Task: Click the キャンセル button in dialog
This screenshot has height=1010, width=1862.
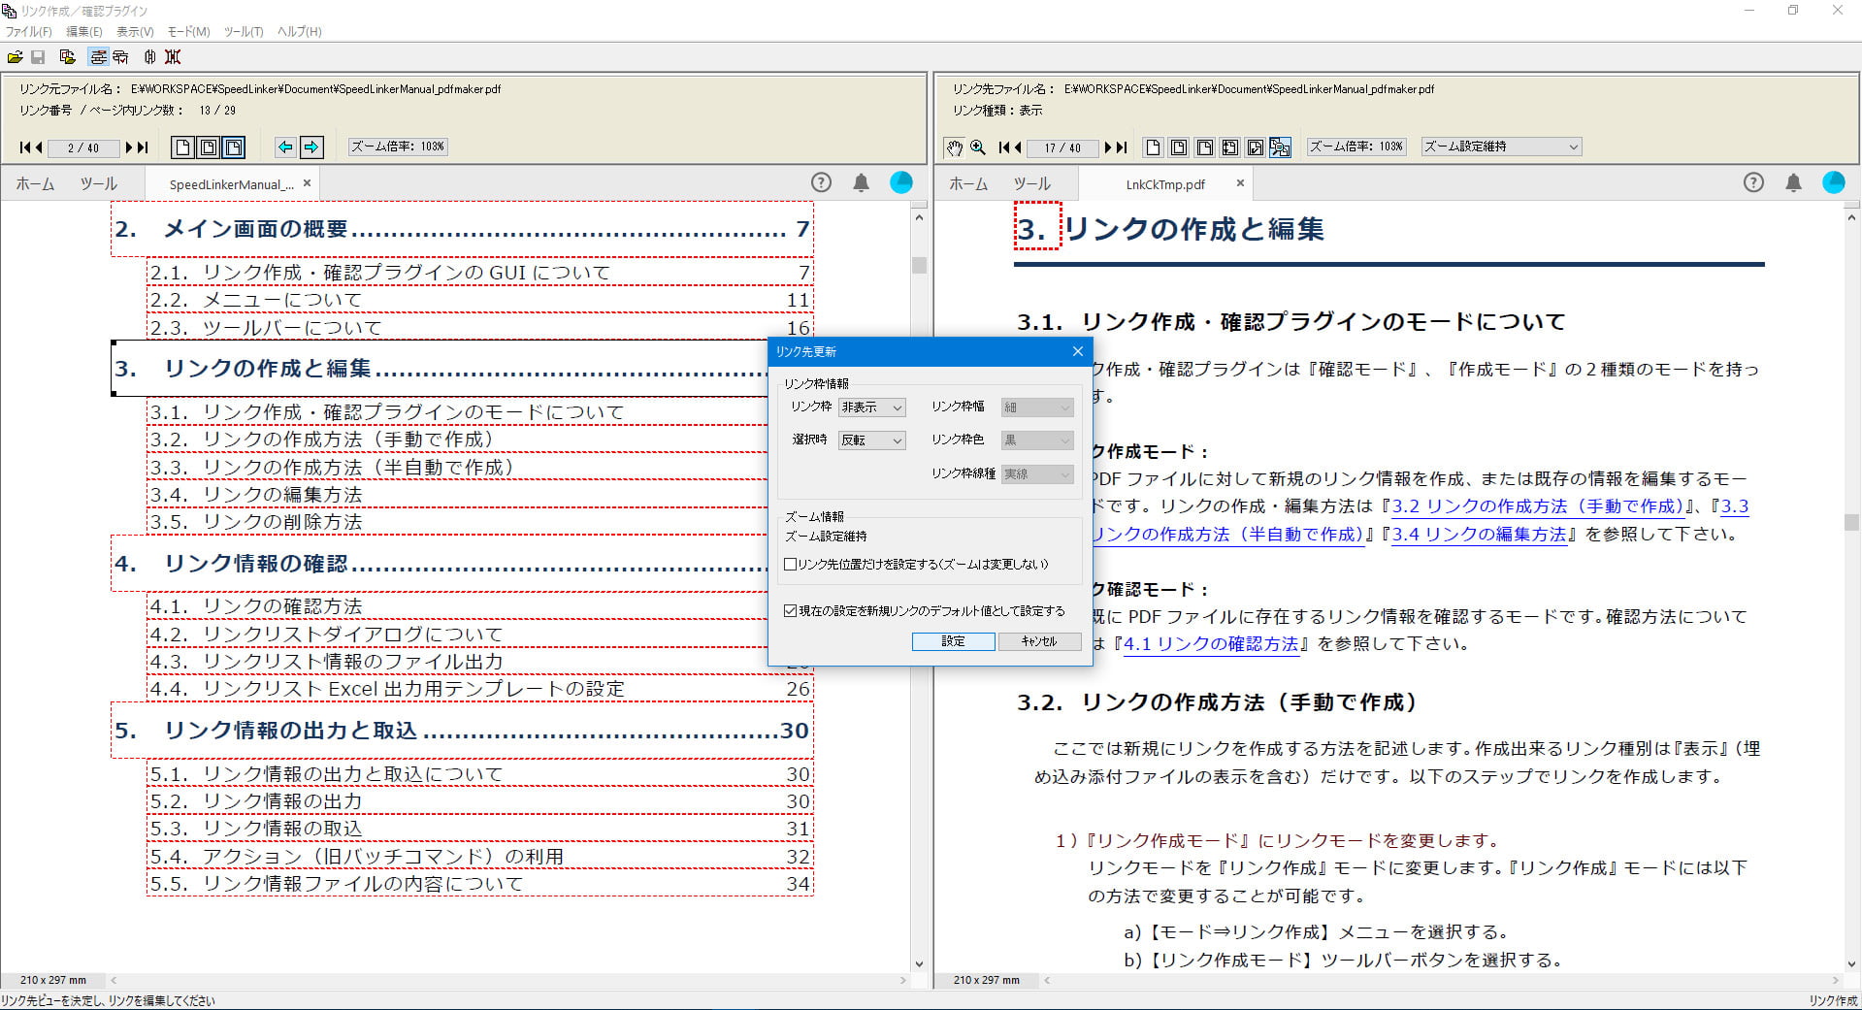Action: coord(1039,641)
